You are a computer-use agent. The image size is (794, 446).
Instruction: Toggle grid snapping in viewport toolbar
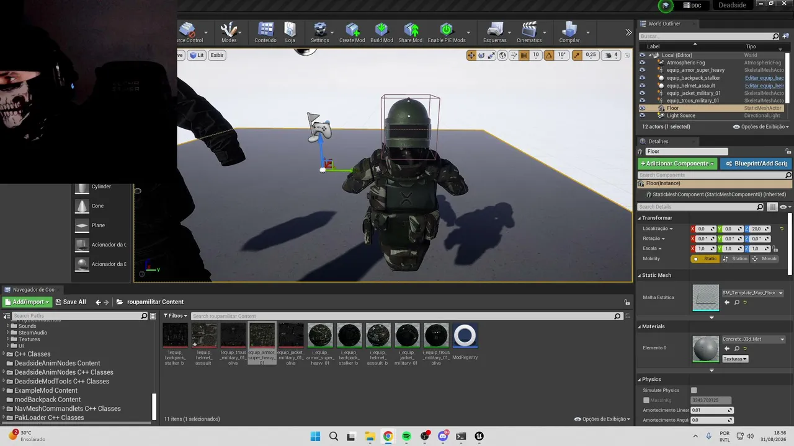click(x=524, y=55)
